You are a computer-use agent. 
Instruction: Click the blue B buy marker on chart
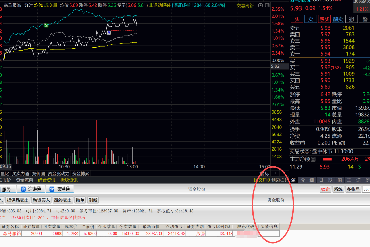coord(109,33)
